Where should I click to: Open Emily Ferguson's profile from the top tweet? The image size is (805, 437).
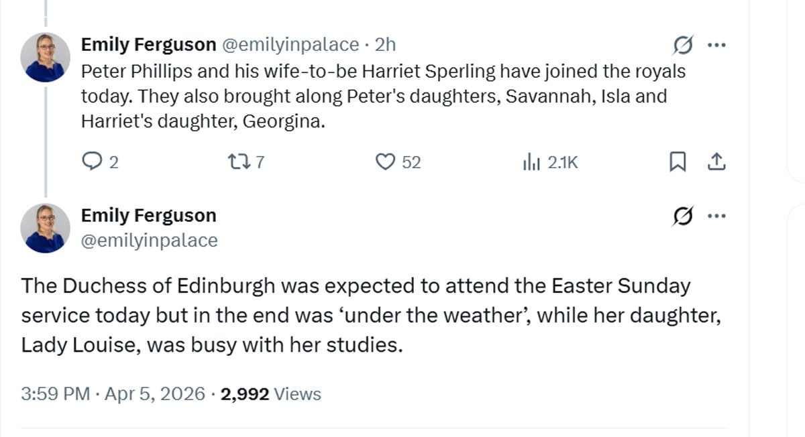click(x=148, y=44)
